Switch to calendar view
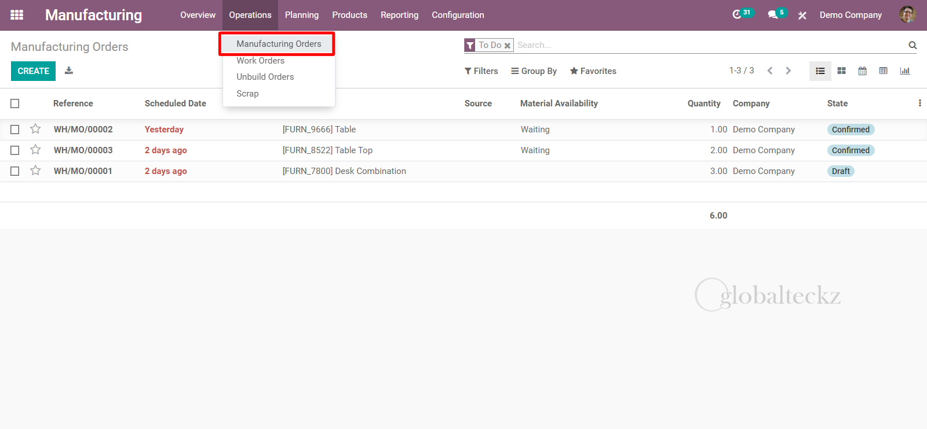The width and height of the screenshot is (927, 429). point(862,71)
